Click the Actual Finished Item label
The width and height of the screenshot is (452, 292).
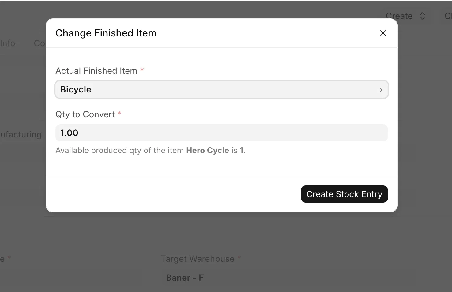click(x=96, y=71)
